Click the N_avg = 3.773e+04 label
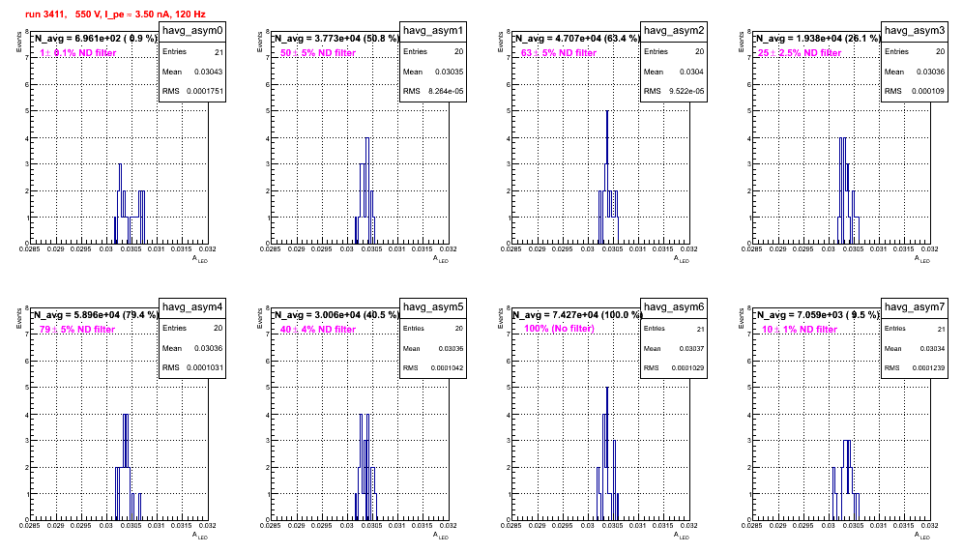Image resolution: width=963 pixels, height=553 pixels. [336, 38]
